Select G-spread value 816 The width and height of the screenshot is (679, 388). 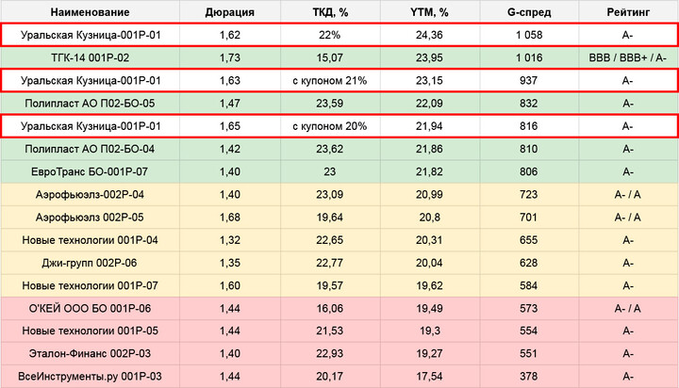[x=529, y=126]
